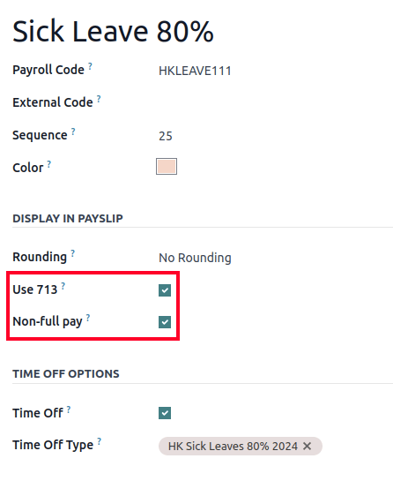
Task: Click the External Code help question mark
Action: click(99, 99)
